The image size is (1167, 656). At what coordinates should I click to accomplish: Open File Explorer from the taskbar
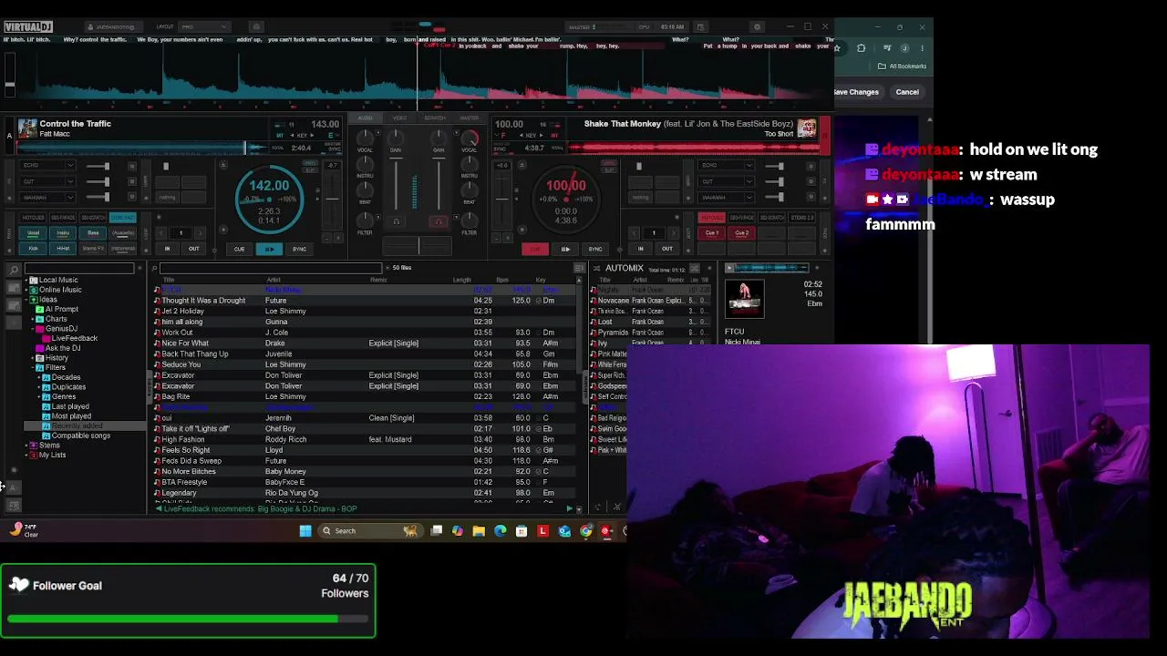(479, 530)
